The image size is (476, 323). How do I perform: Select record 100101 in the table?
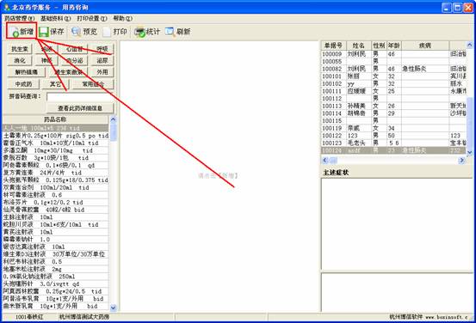pos(393,76)
